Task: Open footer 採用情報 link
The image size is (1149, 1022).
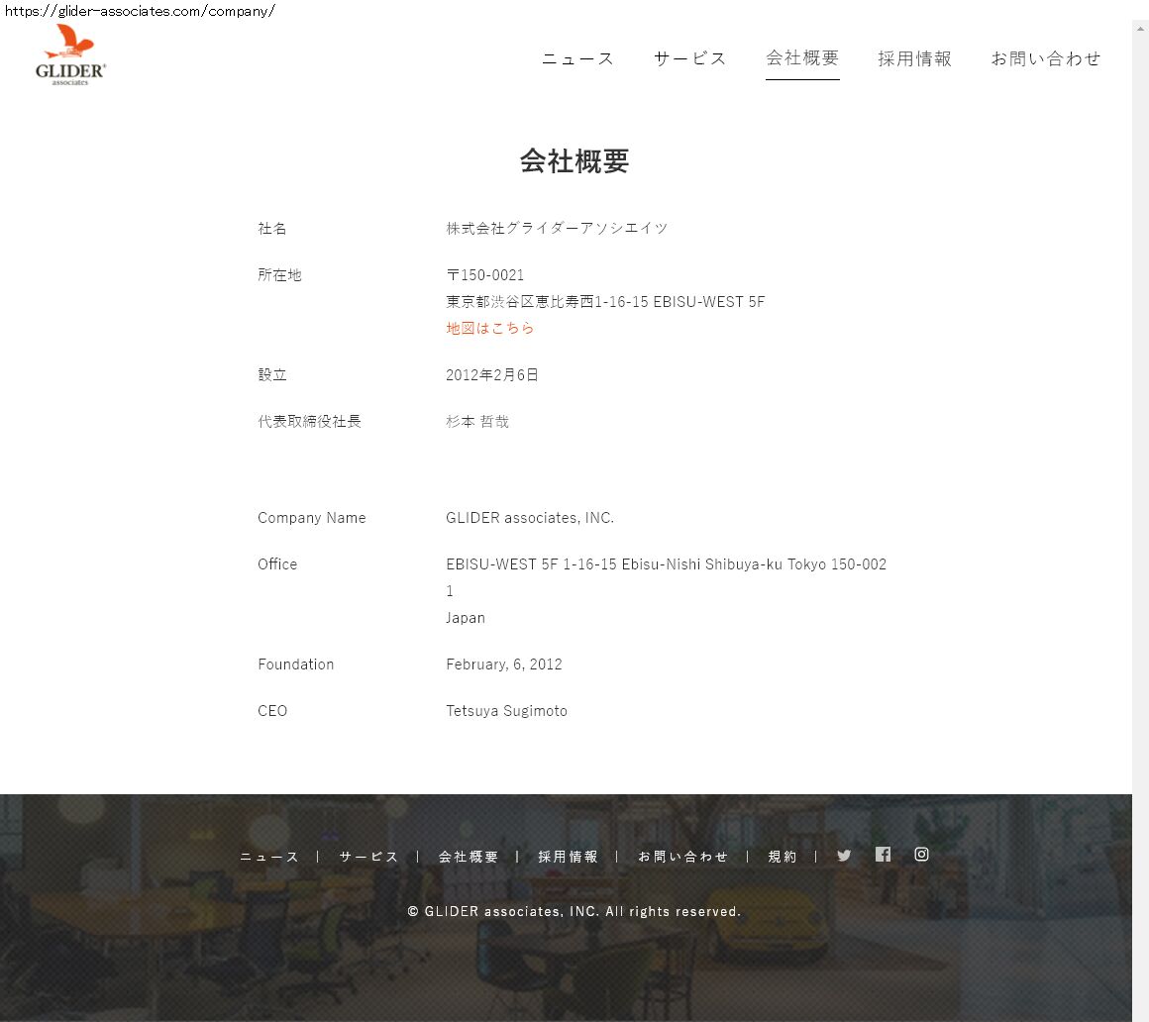Action: click(568, 857)
